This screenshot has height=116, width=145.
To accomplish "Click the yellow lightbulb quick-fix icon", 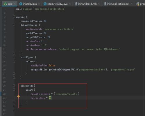I will (18, 97).
